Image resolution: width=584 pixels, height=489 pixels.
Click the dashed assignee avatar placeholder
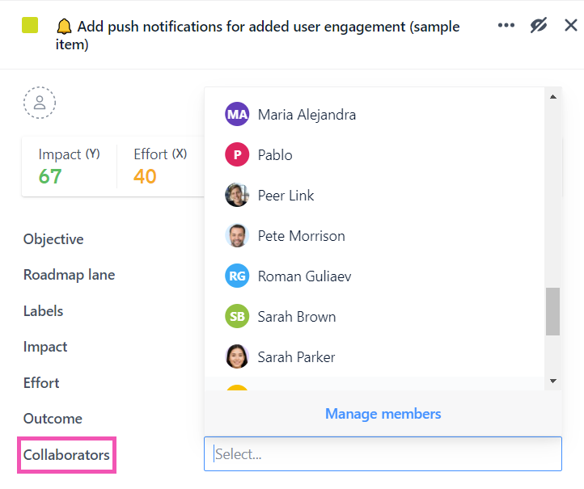40,103
